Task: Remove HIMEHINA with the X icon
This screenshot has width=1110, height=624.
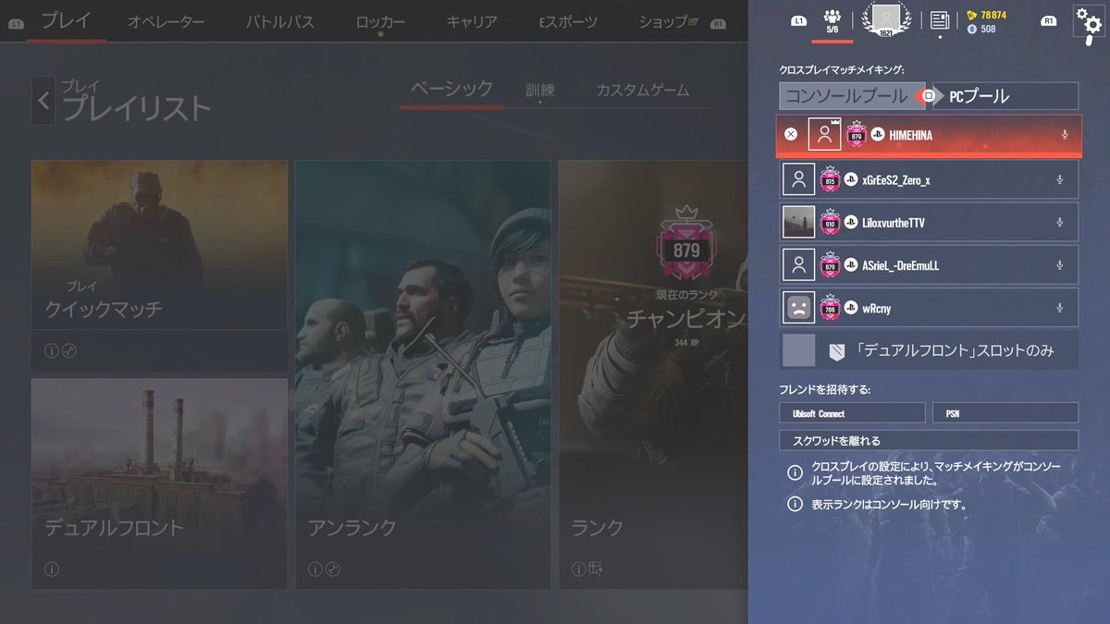Action: coord(791,134)
